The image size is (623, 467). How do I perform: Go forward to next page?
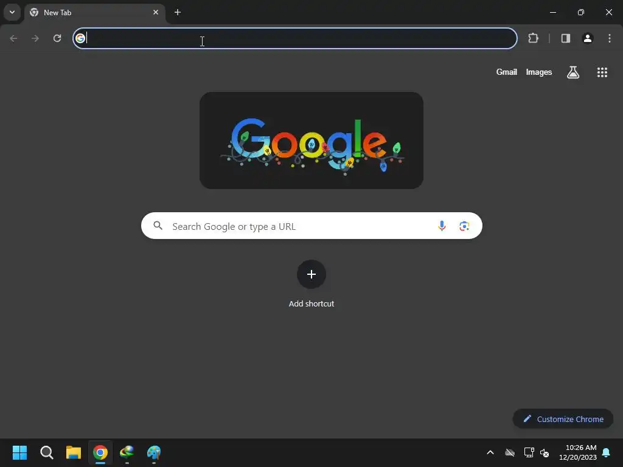[x=35, y=38]
